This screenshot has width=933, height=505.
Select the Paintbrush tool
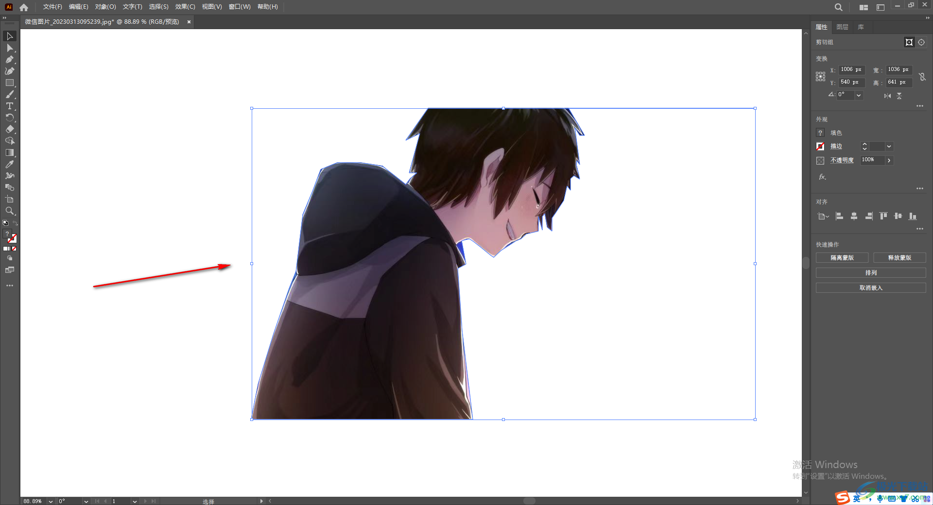pyautogui.click(x=9, y=95)
